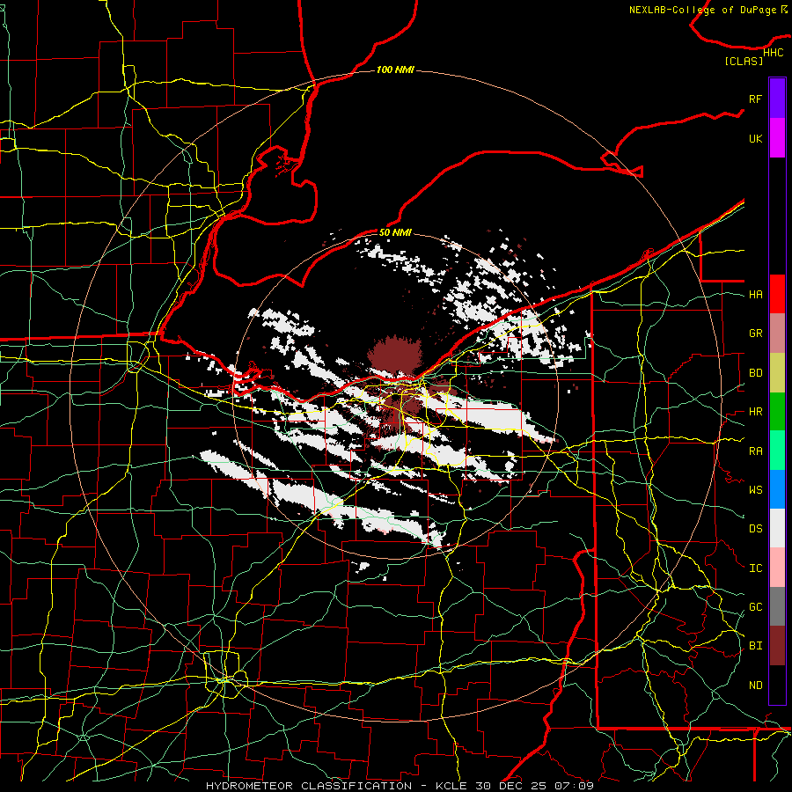Click the GR legend label
792x792 pixels.
755,334
